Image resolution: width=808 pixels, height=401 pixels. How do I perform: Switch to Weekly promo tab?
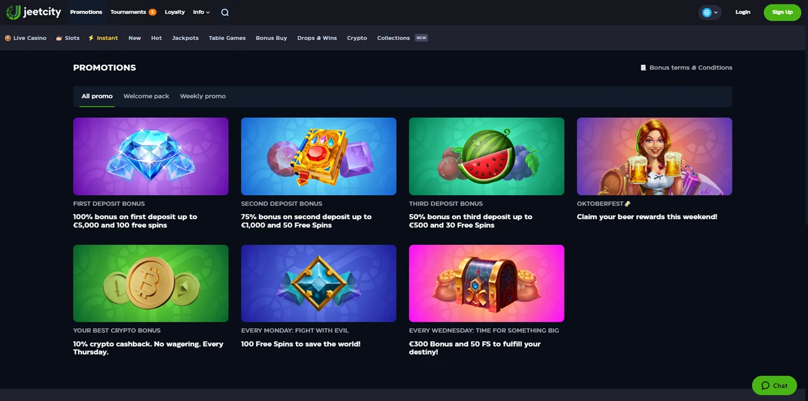(202, 96)
